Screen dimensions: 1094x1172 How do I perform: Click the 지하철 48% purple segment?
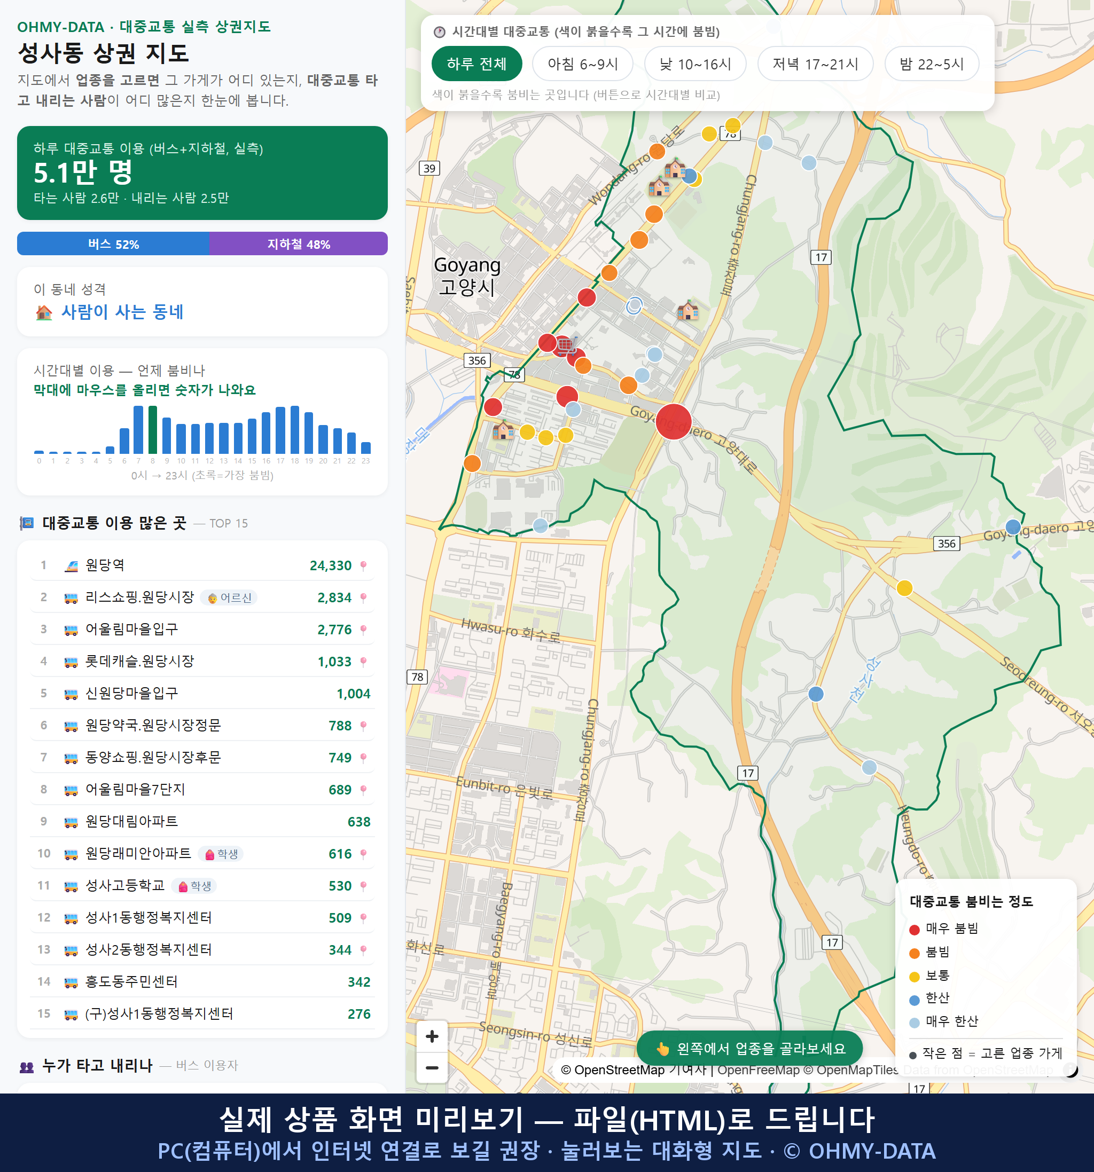299,243
